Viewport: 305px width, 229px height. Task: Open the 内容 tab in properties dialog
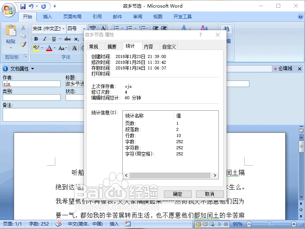point(149,47)
